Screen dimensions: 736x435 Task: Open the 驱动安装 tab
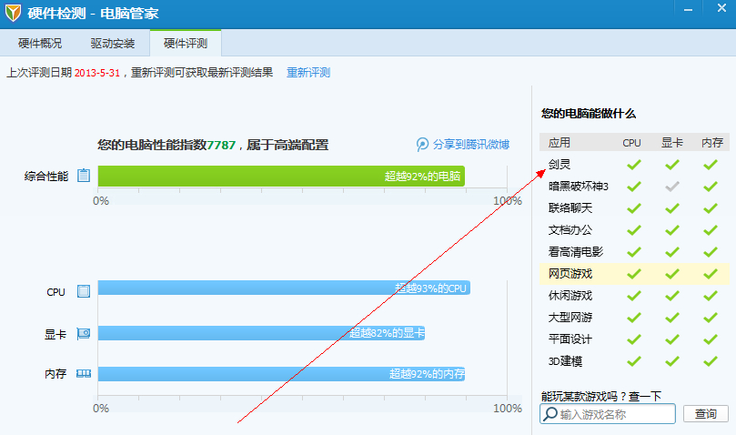113,43
